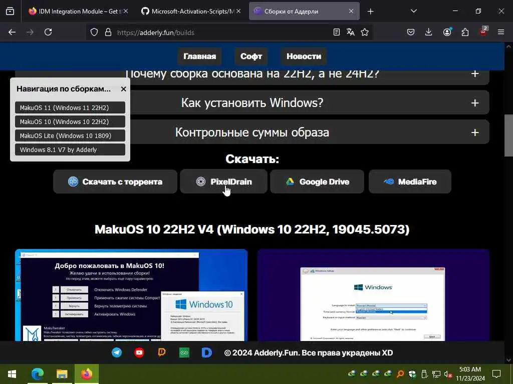This screenshot has width=513, height=384.
Task: Download via Google Drive button
Action: coord(317,181)
